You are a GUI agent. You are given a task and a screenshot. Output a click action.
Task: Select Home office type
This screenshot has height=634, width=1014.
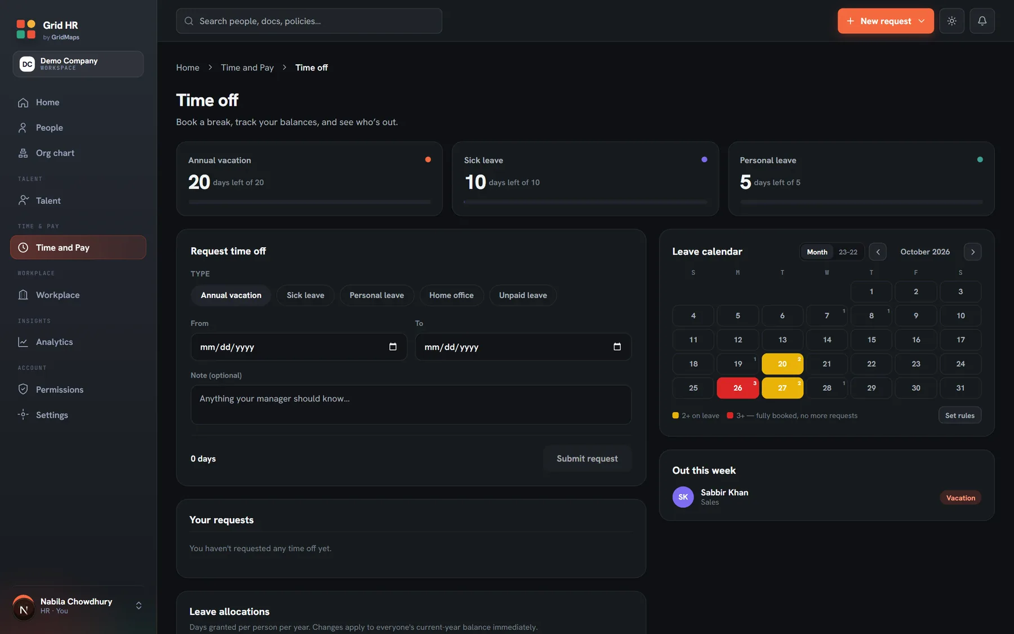(x=451, y=295)
